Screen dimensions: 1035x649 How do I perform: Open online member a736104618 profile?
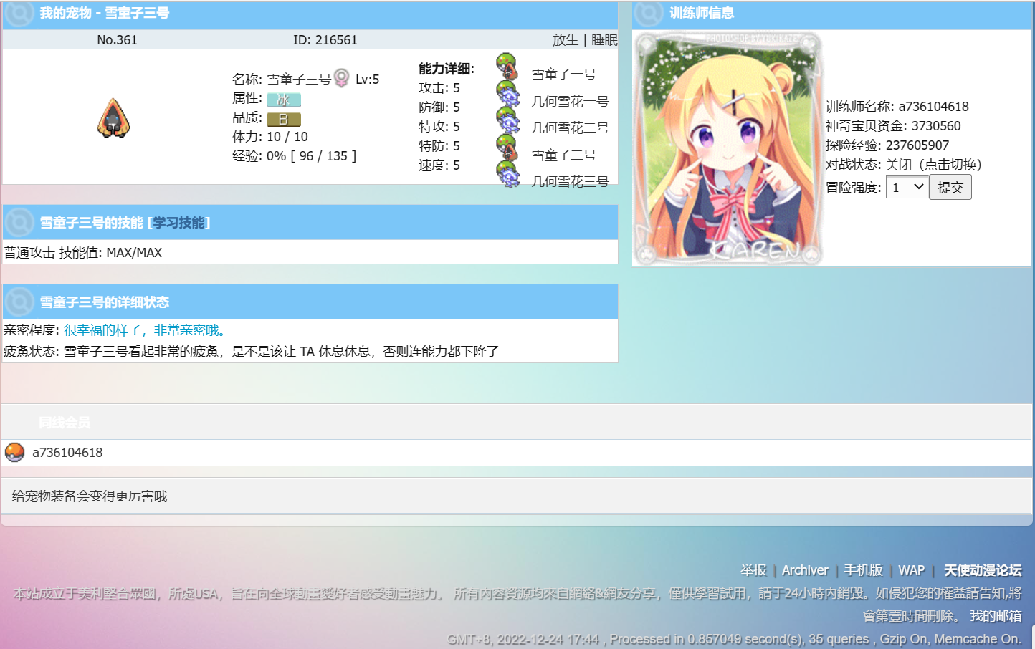(67, 452)
